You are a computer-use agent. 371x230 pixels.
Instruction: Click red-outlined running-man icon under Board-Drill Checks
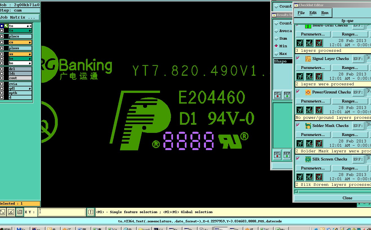(x=319, y=43)
